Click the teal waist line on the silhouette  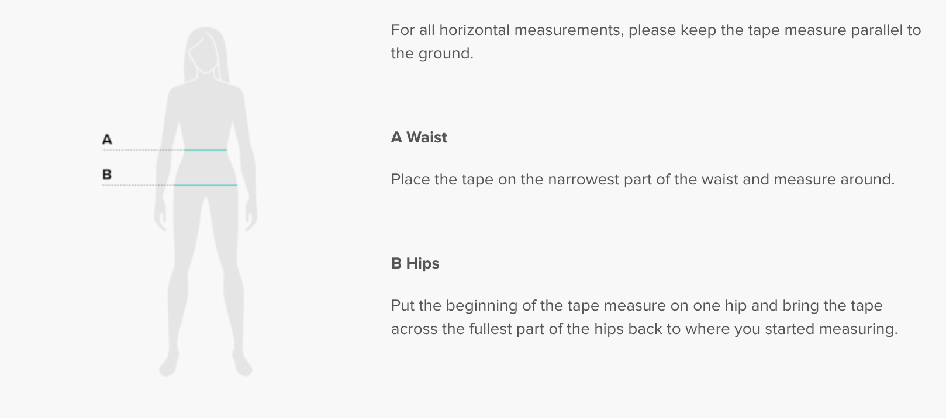[x=205, y=150]
